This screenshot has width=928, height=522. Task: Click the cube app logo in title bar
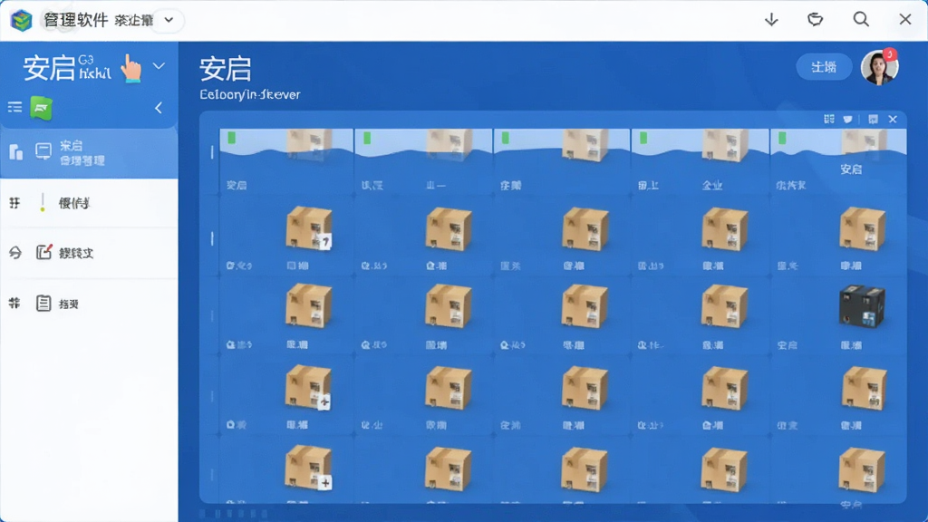(22, 21)
